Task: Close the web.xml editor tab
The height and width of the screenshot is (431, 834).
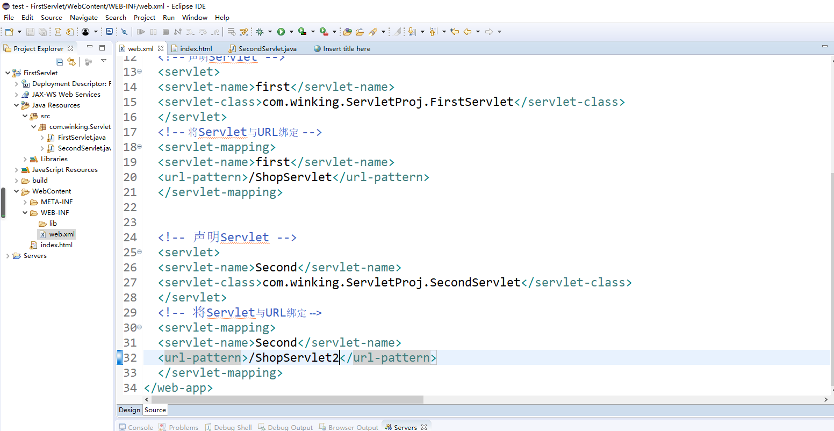Action: (161, 48)
